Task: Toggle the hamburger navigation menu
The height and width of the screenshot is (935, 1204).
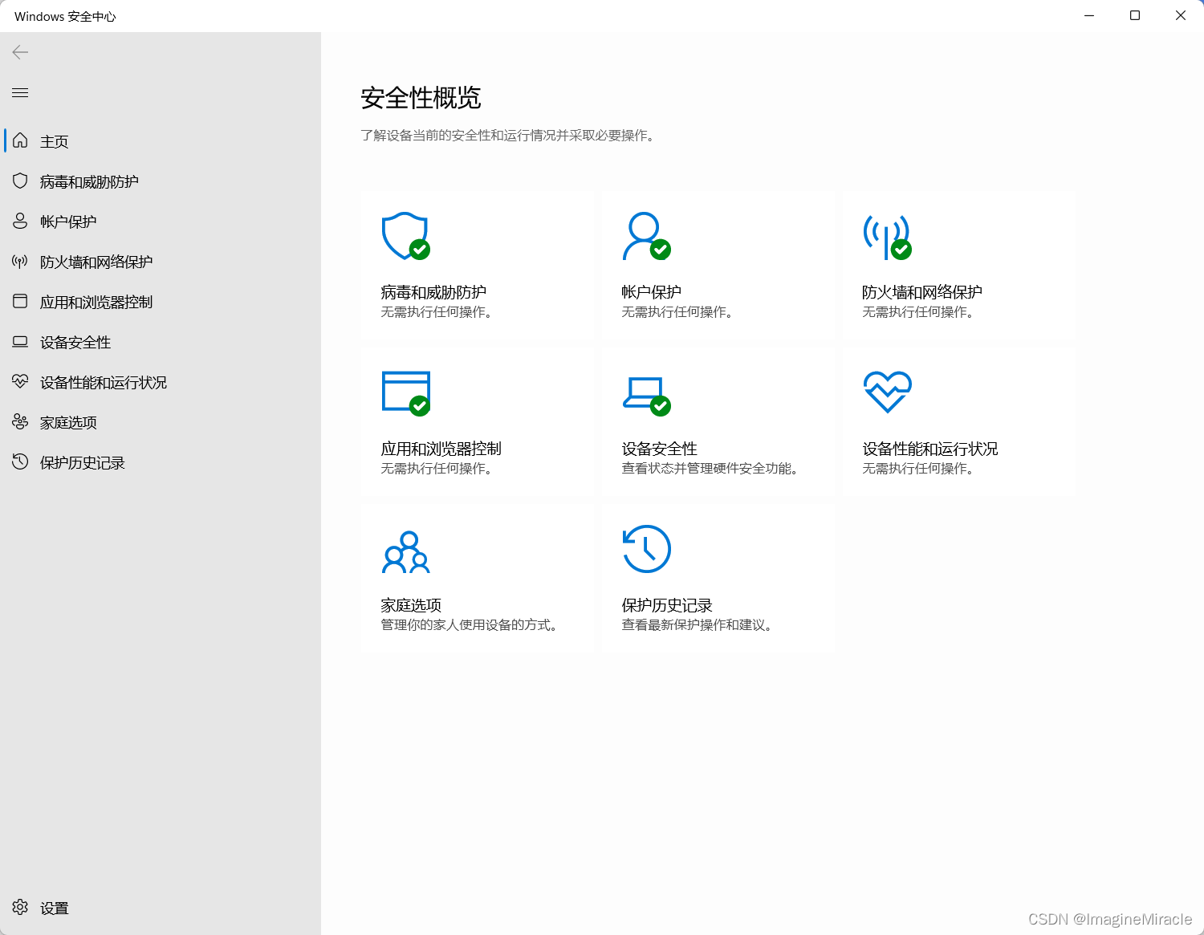Action: coord(20,93)
